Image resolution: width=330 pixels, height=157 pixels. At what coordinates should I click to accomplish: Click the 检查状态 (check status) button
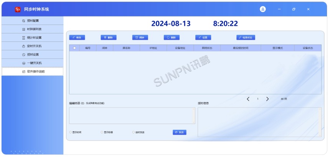[246, 38]
